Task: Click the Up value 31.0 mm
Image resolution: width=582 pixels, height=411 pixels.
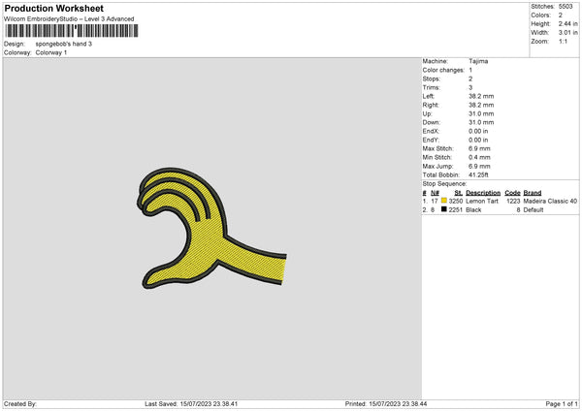Action: [481, 113]
